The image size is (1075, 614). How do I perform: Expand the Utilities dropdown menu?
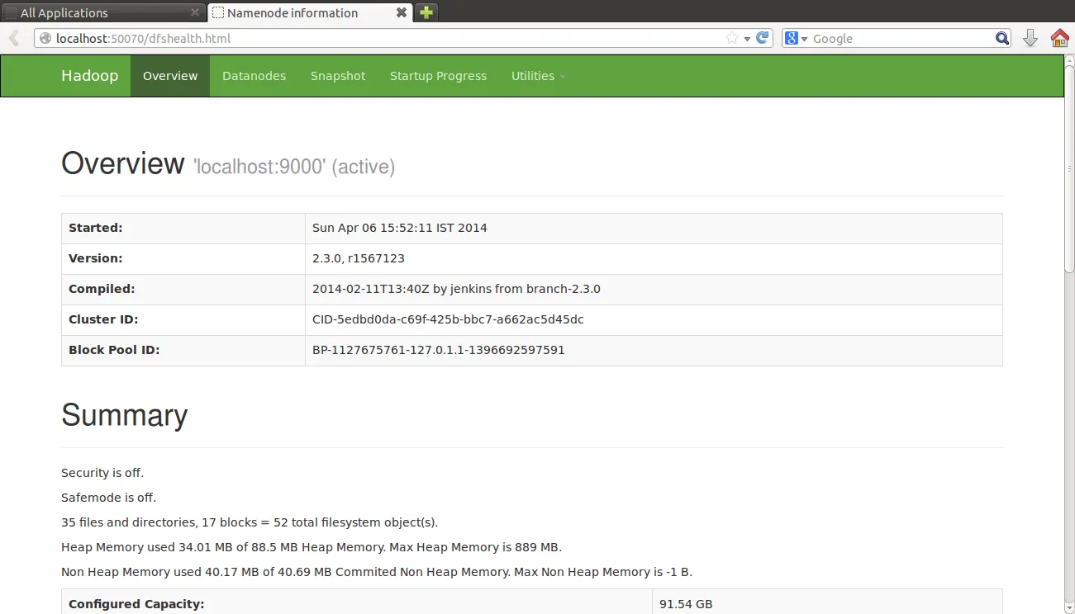538,75
